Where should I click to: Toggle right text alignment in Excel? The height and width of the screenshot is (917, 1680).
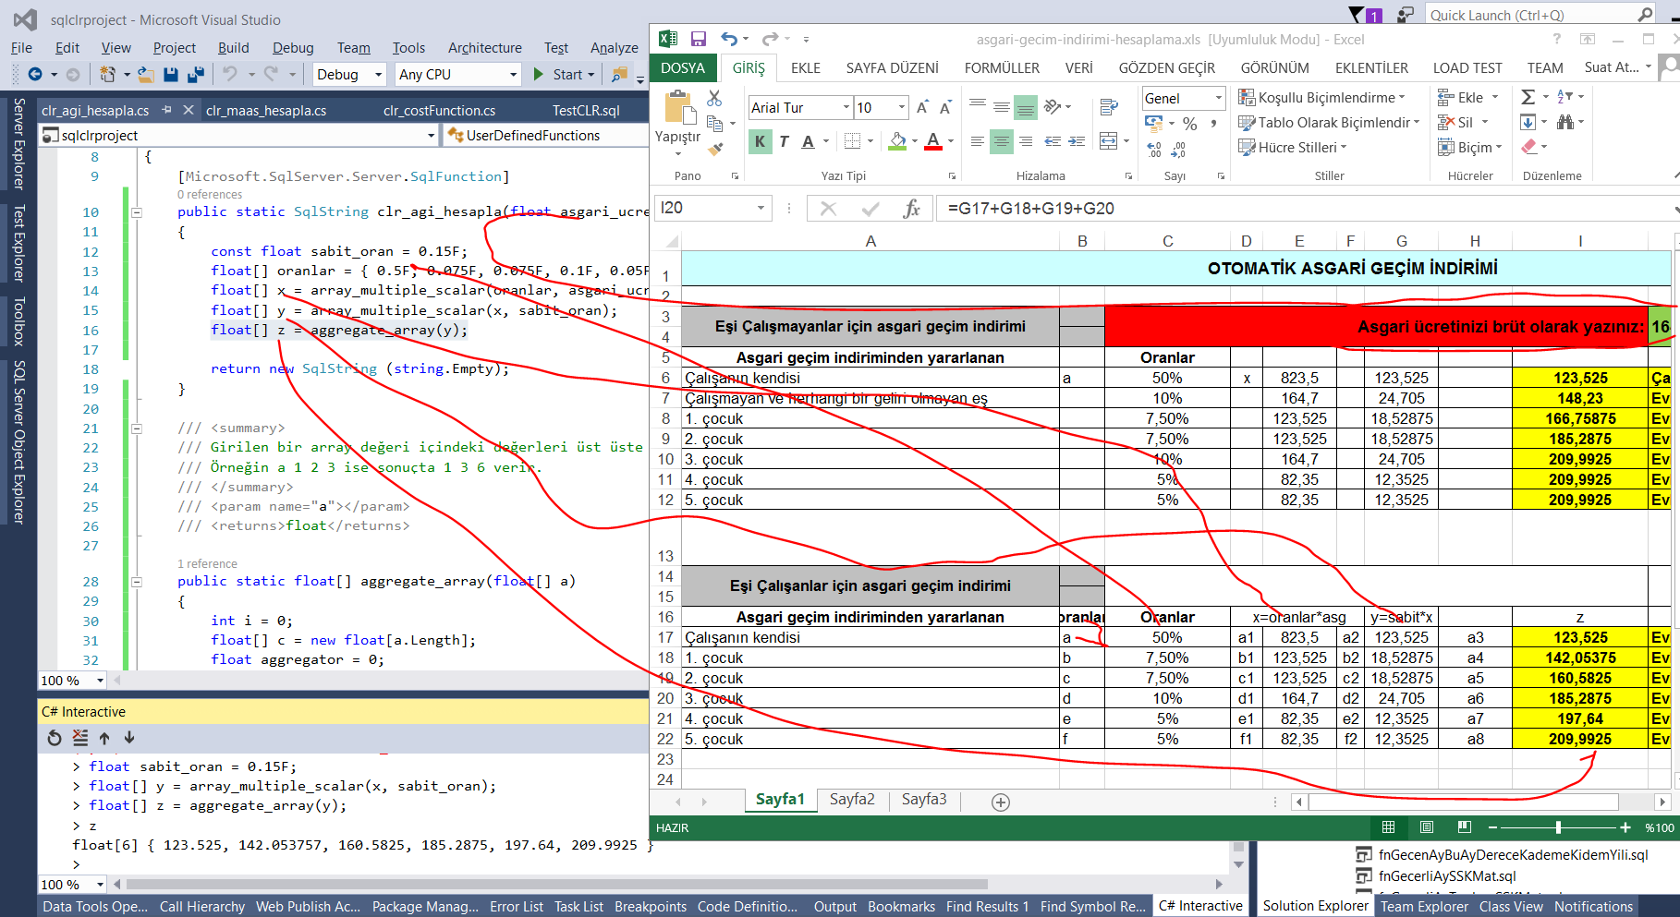[1026, 141]
